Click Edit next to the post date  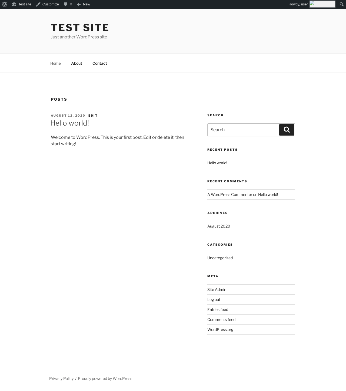pos(93,116)
